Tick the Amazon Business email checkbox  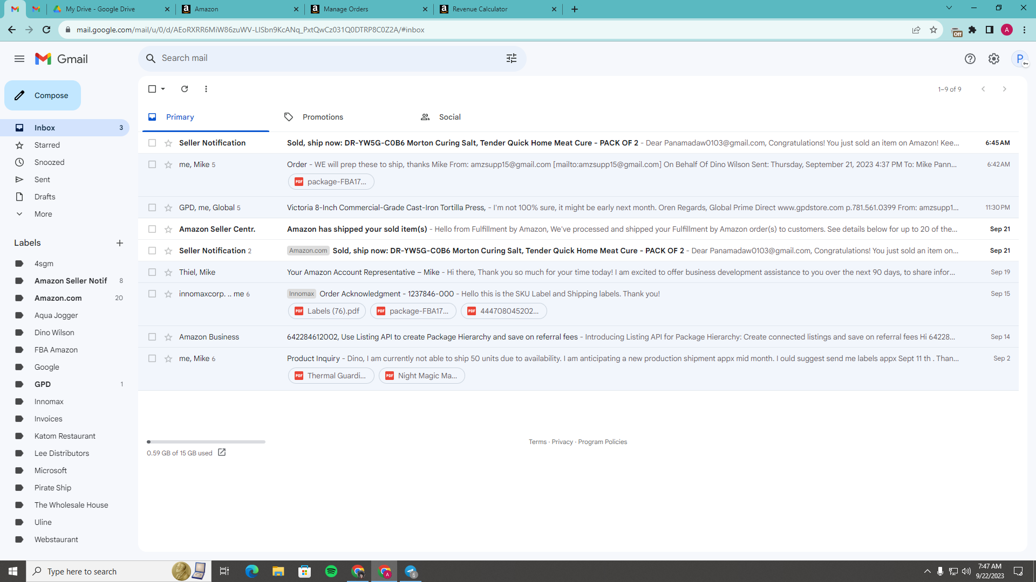point(152,337)
